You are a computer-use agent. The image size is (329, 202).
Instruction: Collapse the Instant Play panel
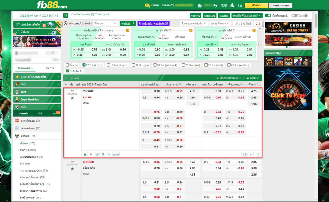(x=310, y=53)
